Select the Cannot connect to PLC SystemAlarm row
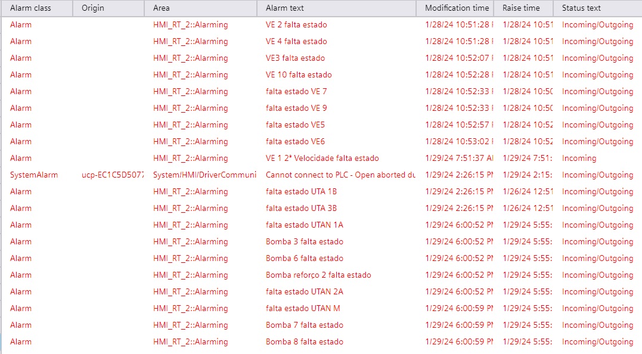Screen dimensions: 642x354 point(322,175)
